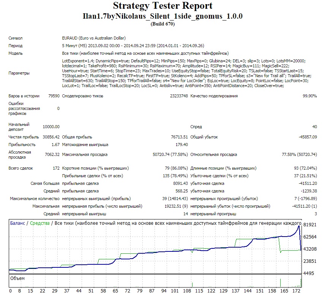Click largest loss trade value '-41511.20'
322x294 pixels.
point(308,184)
